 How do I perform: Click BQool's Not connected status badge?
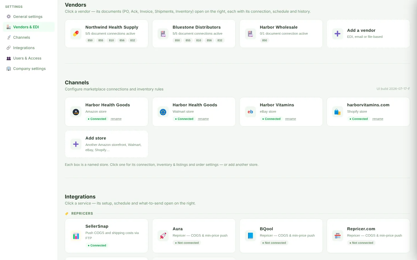click(274, 243)
